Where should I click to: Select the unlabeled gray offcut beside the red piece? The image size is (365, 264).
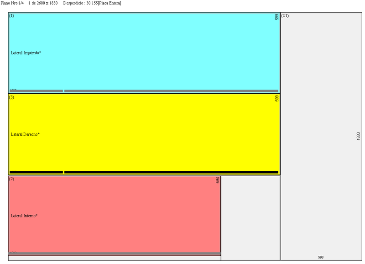tap(250, 218)
